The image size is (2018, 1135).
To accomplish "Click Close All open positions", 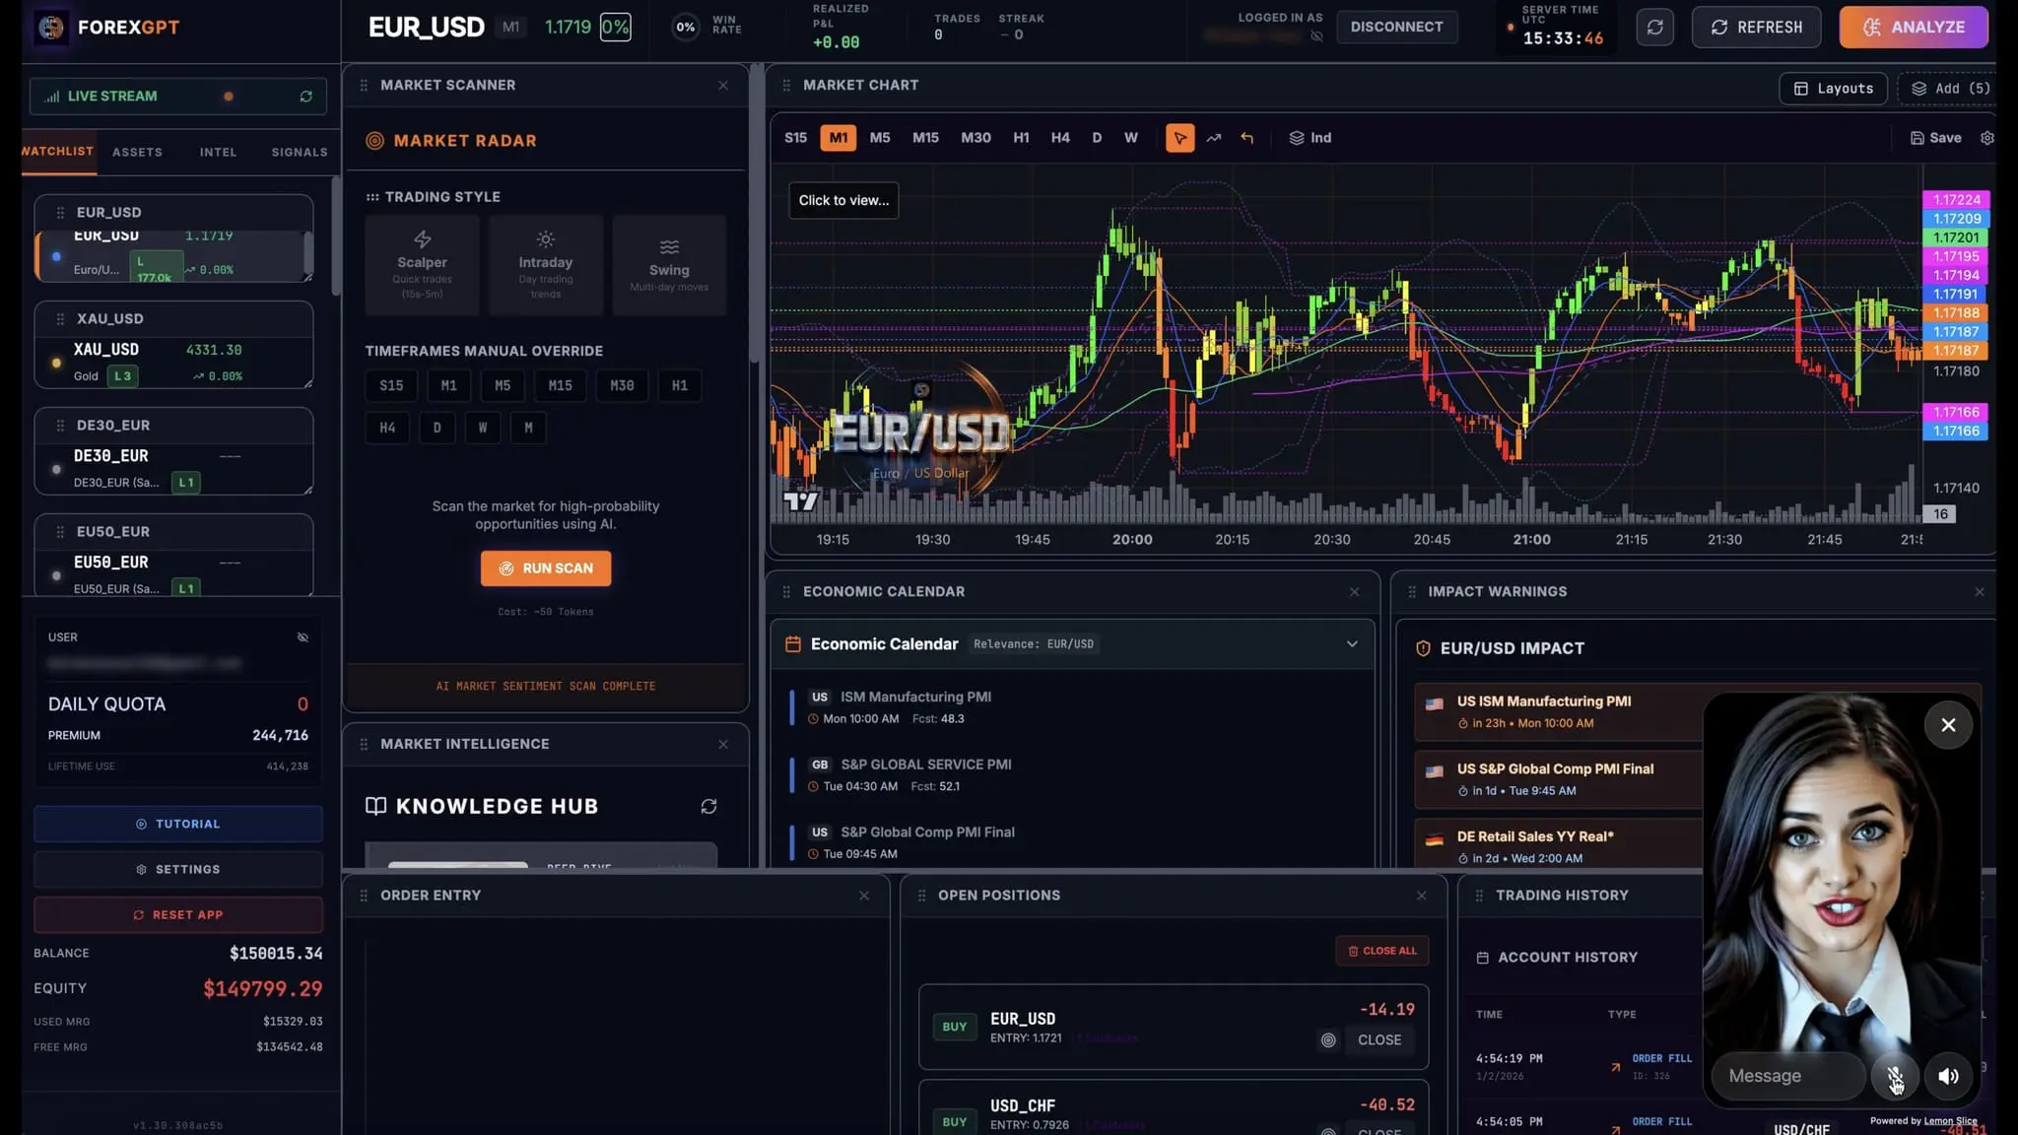I will (x=1382, y=951).
